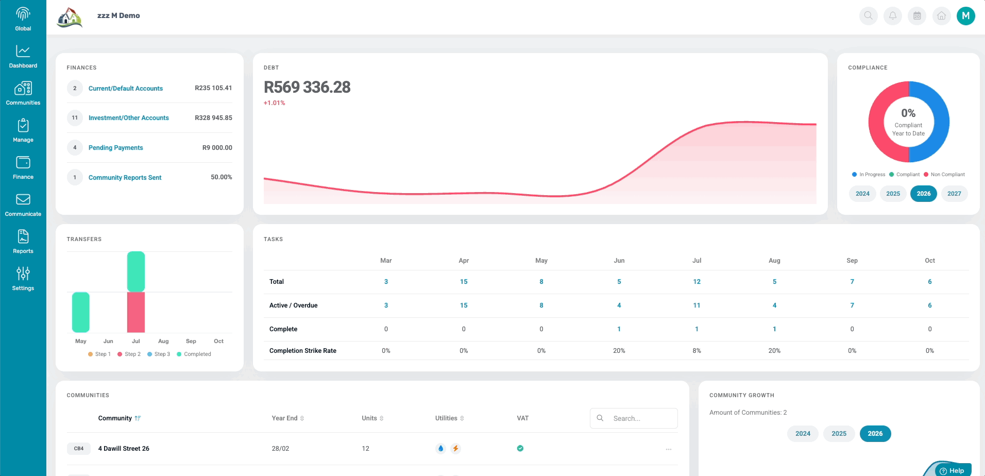The height and width of the screenshot is (476, 985).
Task: Select 2024 in Community Growth years
Action: (x=803, y=434)
